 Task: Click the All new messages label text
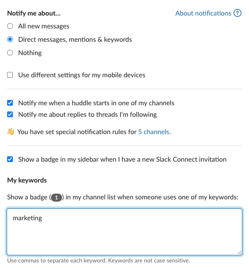[x=44, y=26]
